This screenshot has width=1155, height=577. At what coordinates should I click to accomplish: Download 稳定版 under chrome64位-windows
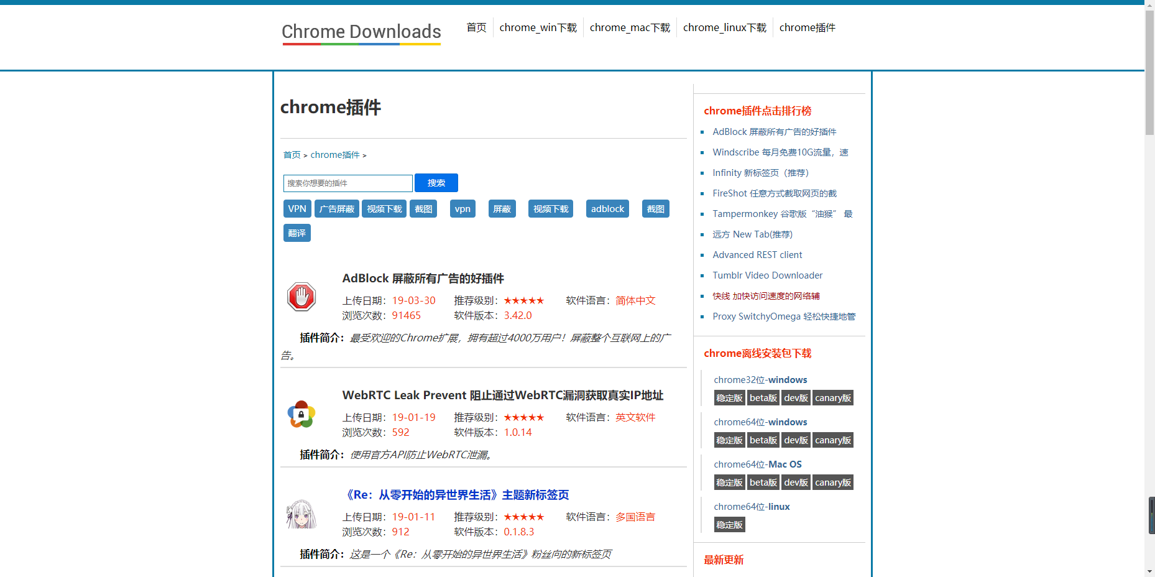pyautogui.click(x=730, y=440)
